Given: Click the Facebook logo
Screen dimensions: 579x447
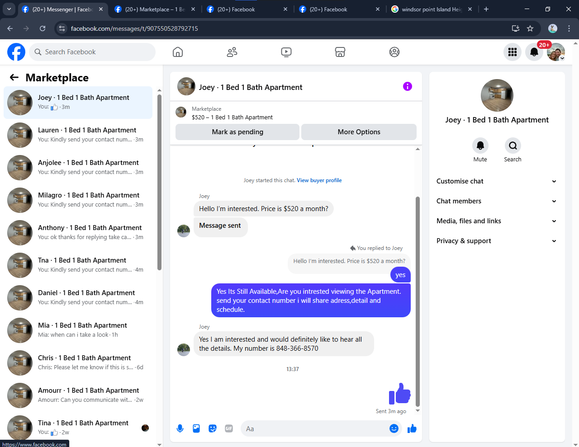Looking at the screenshot, I should (x=16, y=52).
